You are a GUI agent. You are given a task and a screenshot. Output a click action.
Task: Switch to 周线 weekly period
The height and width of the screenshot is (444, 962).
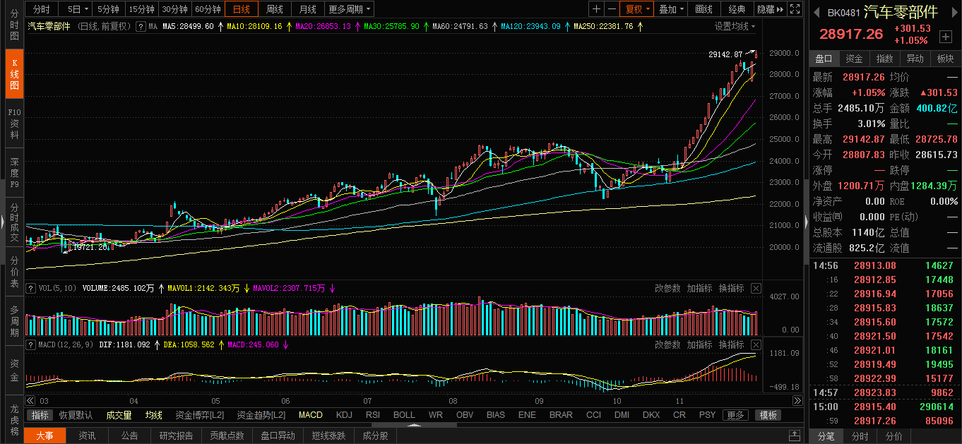[274, 9]
